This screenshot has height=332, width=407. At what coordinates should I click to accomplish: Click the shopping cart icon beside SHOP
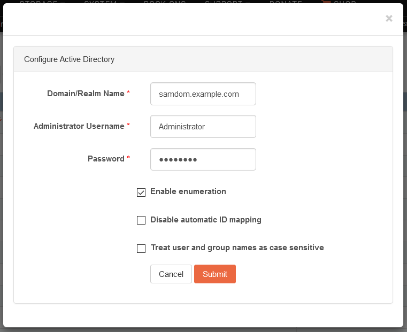pyautogui.click(x=326, y=2)
